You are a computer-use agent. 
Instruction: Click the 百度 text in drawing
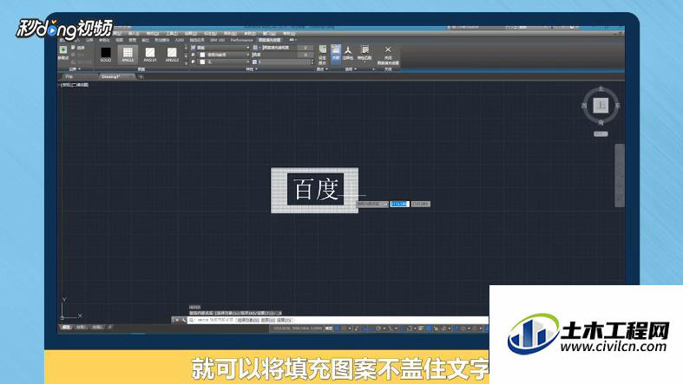[x=316, y=190]
